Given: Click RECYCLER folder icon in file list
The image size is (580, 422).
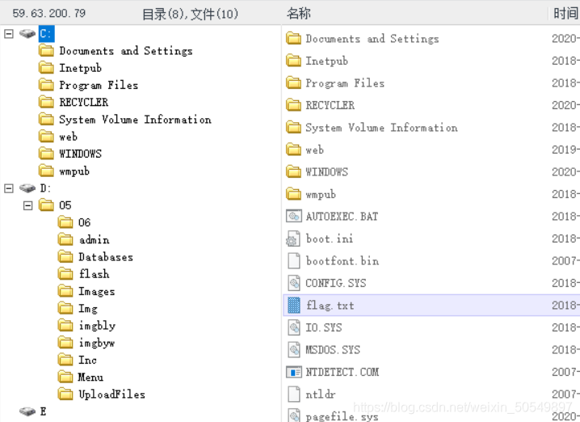Looking at the screenshot, I should 294,105.
